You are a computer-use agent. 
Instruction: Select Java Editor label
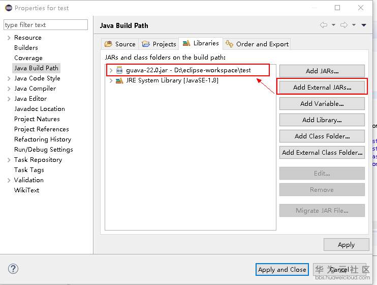pos(30,99)
